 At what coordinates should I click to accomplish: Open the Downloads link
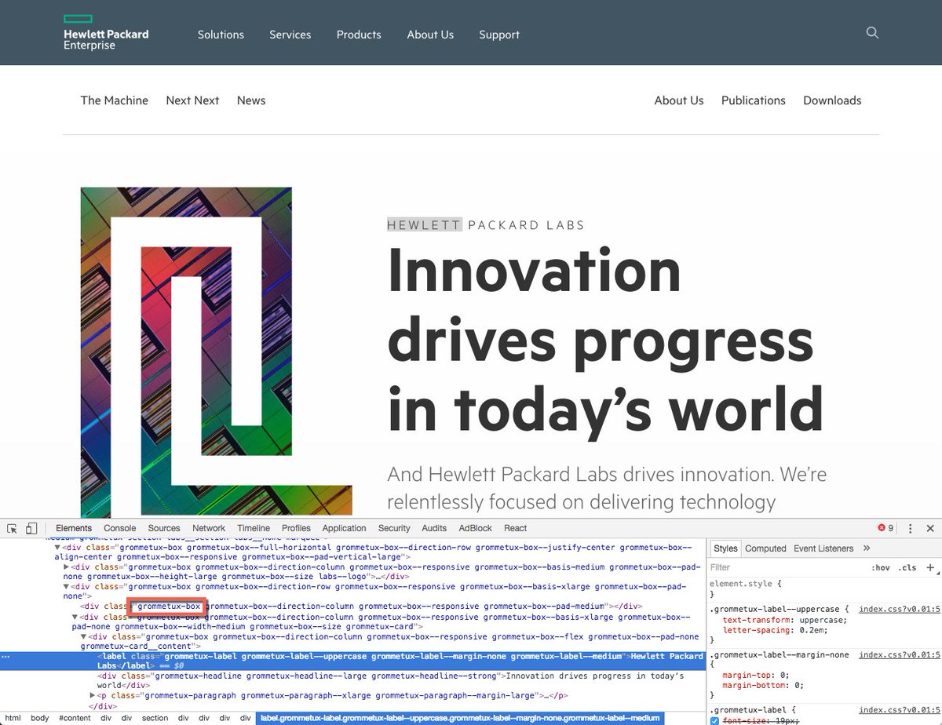tap(832, 100)
